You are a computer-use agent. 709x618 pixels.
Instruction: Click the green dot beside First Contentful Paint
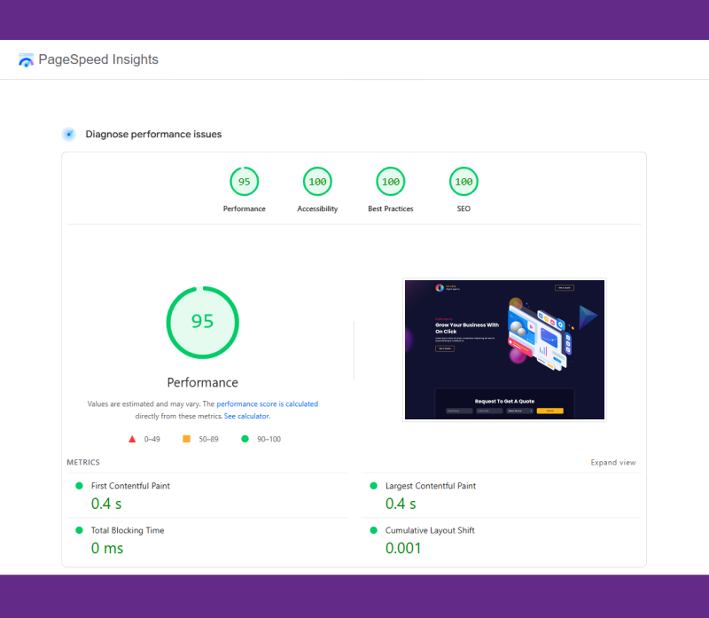click(x=79, y=486)
